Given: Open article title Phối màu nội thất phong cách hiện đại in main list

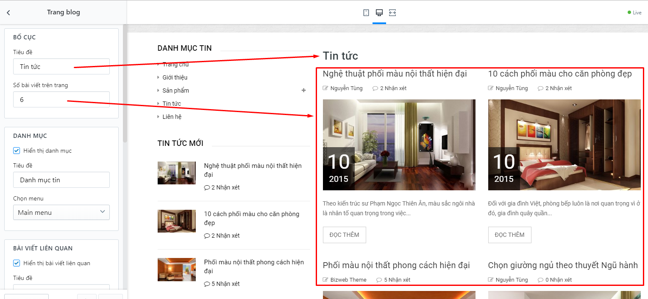Looking at the screenshot, I should tap(396, 266).
